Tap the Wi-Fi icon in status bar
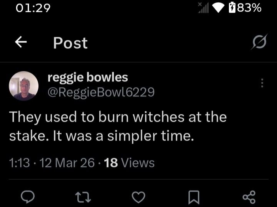The height and width of the screenshot is (207, 277). click(219, 8)
